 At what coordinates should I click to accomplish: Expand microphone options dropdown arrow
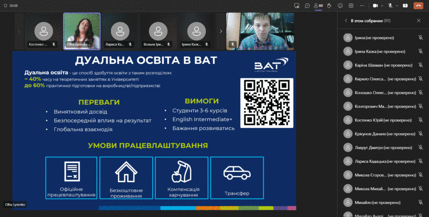coord(397,5)
